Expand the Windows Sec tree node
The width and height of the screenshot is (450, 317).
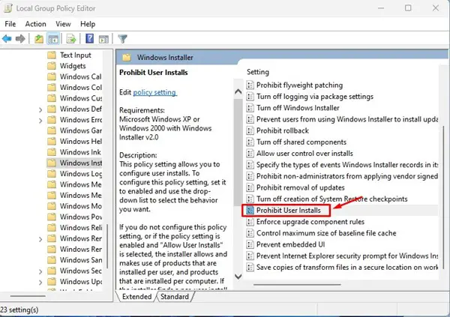point(40,271)
